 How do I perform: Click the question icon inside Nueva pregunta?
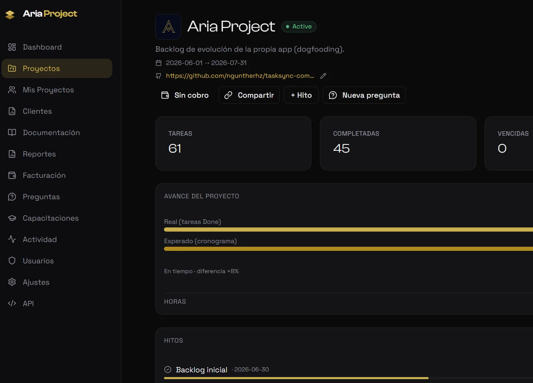click(333, 95)
